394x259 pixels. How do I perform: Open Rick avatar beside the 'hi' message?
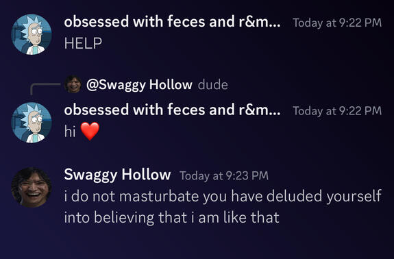click(x=32, y=123)
